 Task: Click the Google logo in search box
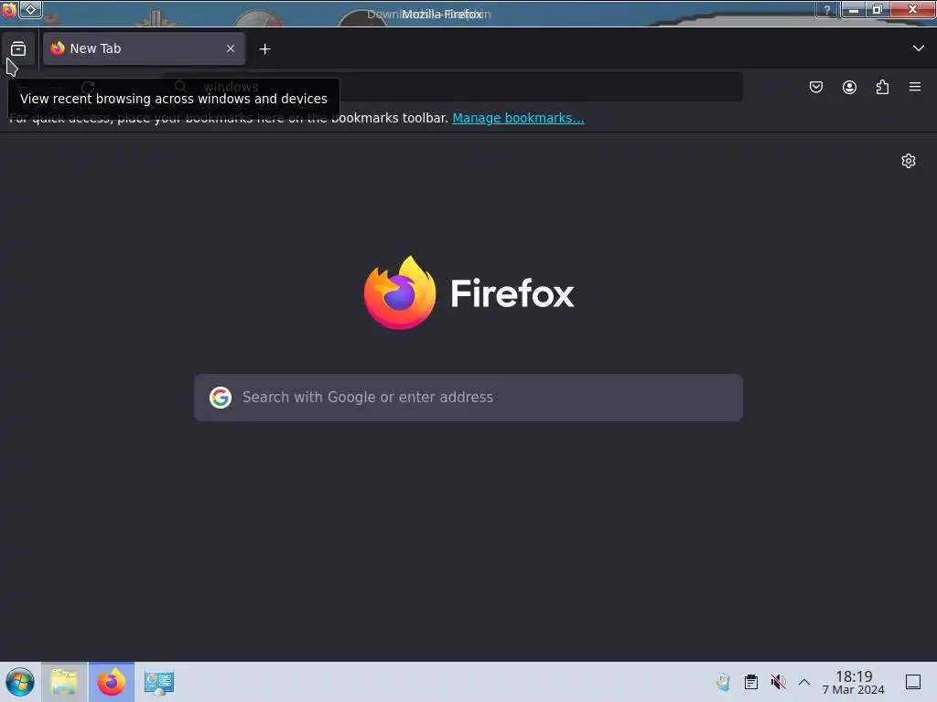(x=221, y=398)
